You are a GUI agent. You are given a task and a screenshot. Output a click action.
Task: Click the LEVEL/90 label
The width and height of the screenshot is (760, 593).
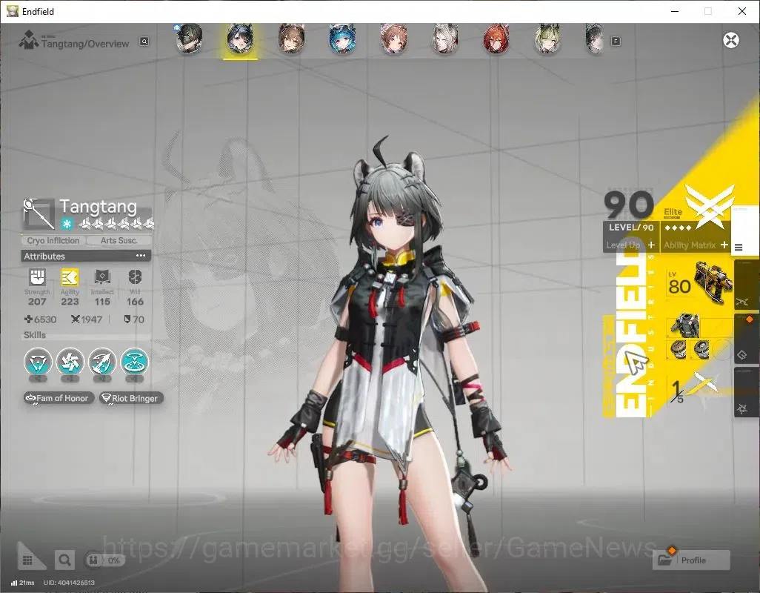tap(631, 228)
